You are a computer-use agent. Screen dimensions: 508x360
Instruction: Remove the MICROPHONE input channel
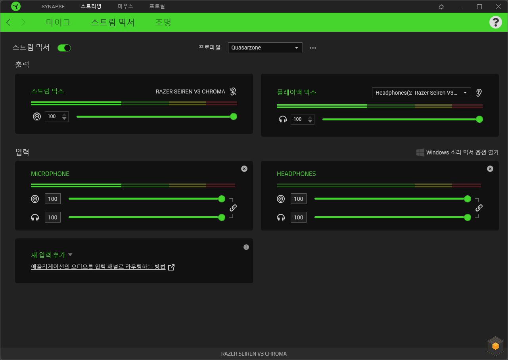click(x=244, y=169)
